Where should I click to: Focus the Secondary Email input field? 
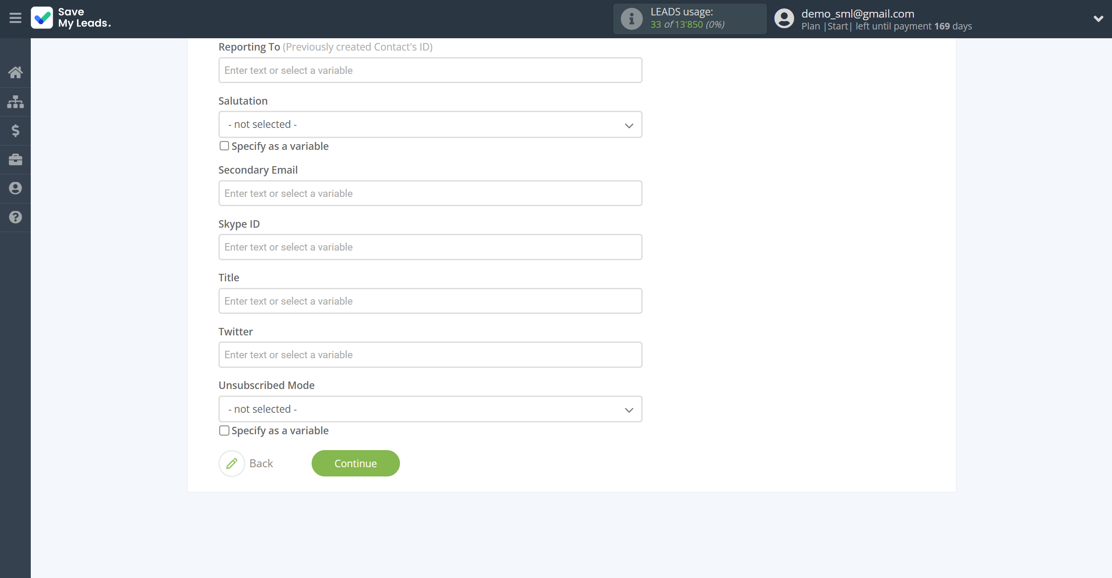click(430, 193)
